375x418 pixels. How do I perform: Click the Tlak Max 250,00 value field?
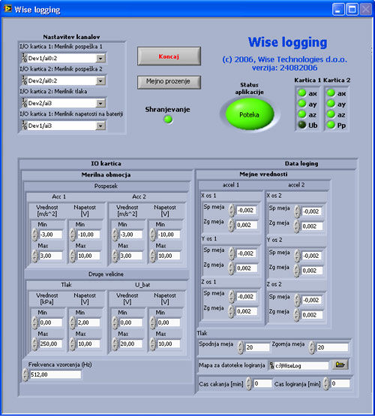51,344
